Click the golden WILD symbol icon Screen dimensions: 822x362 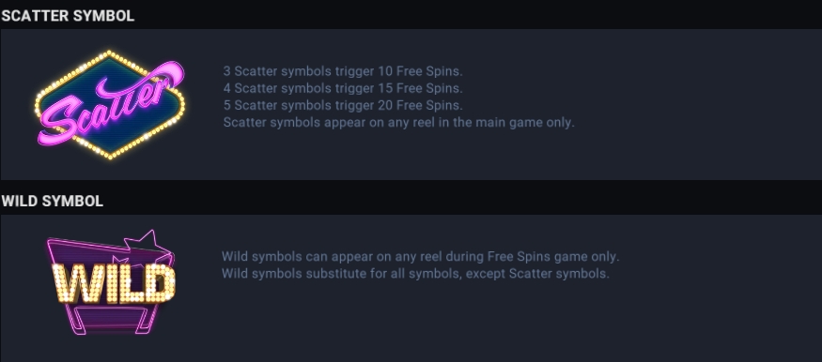(x=111, y=282)
